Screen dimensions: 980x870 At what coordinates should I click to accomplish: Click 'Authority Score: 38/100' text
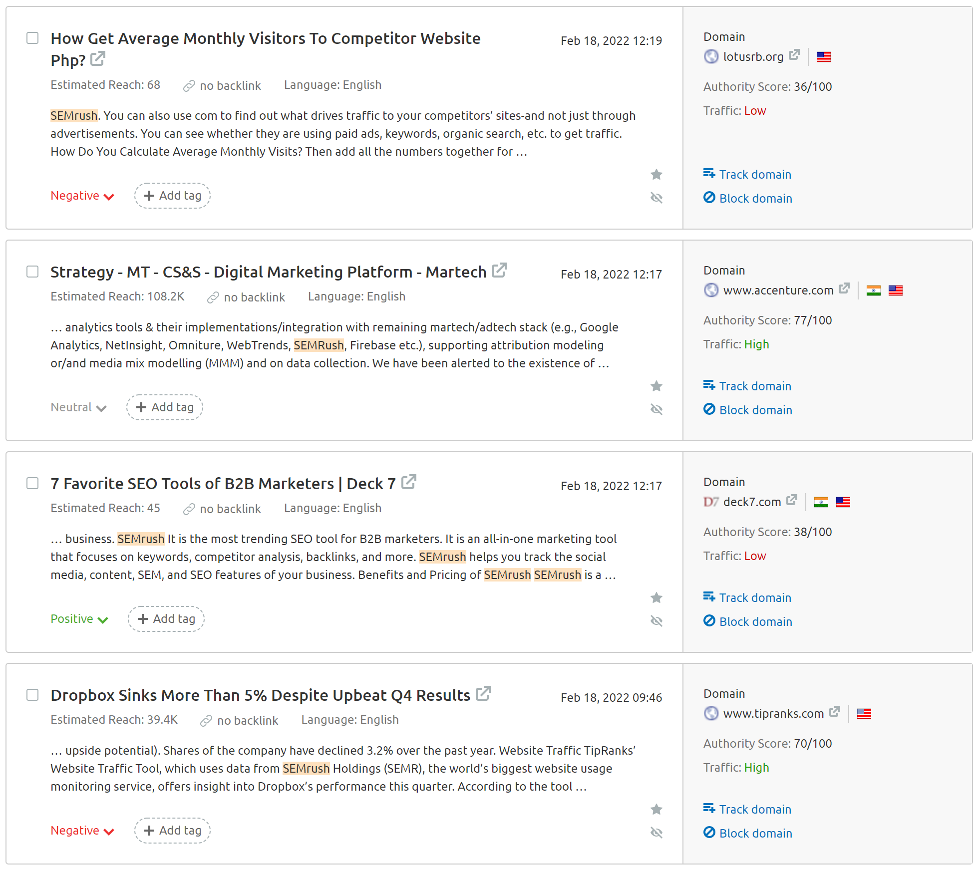click(x=767, y=532)
